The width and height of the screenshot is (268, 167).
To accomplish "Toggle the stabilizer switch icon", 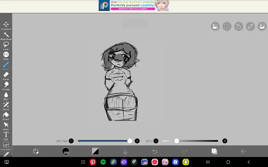I will (215, 26).
